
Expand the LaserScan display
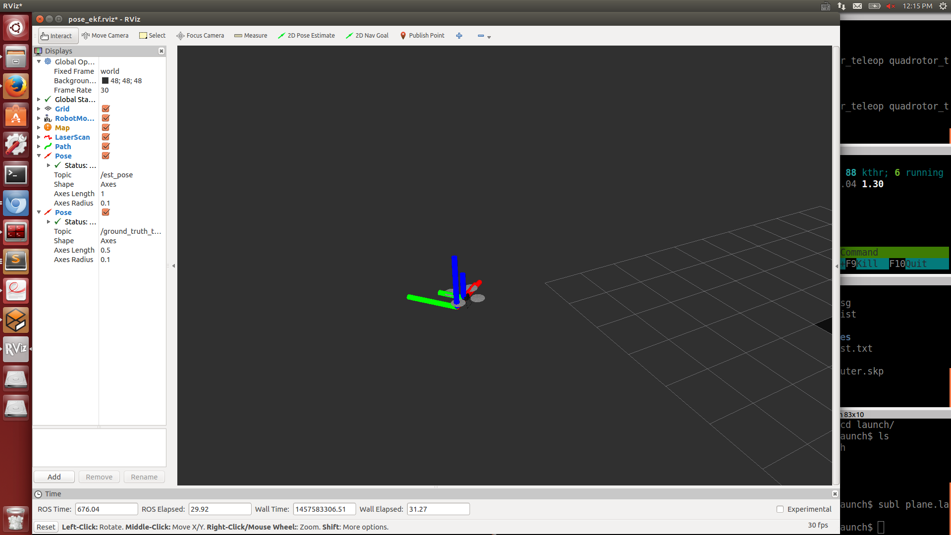pyautogui.click(x=39, y=137)
